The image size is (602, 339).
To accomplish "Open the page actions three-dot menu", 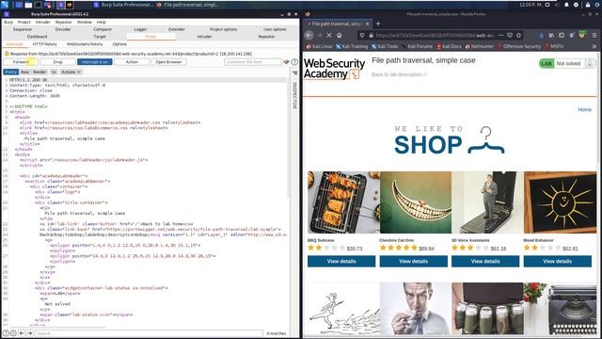I will pos(500,35).
